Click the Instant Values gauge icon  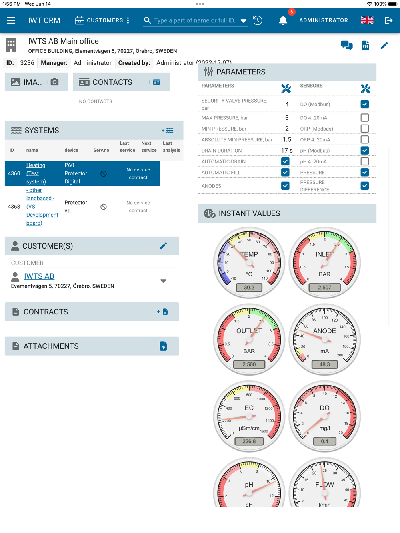210,213
